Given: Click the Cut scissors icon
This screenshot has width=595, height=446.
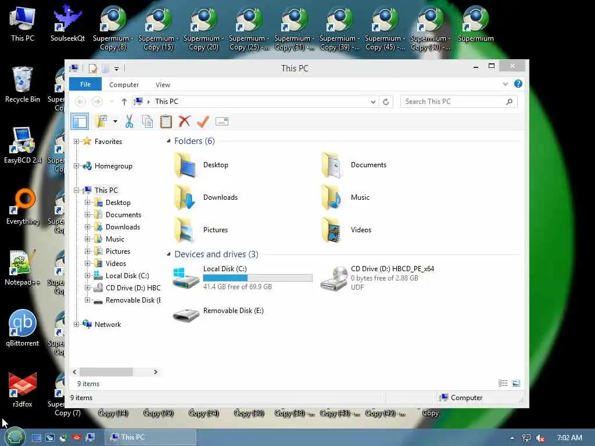Looking at the screenshot, I should click(129, 121).
